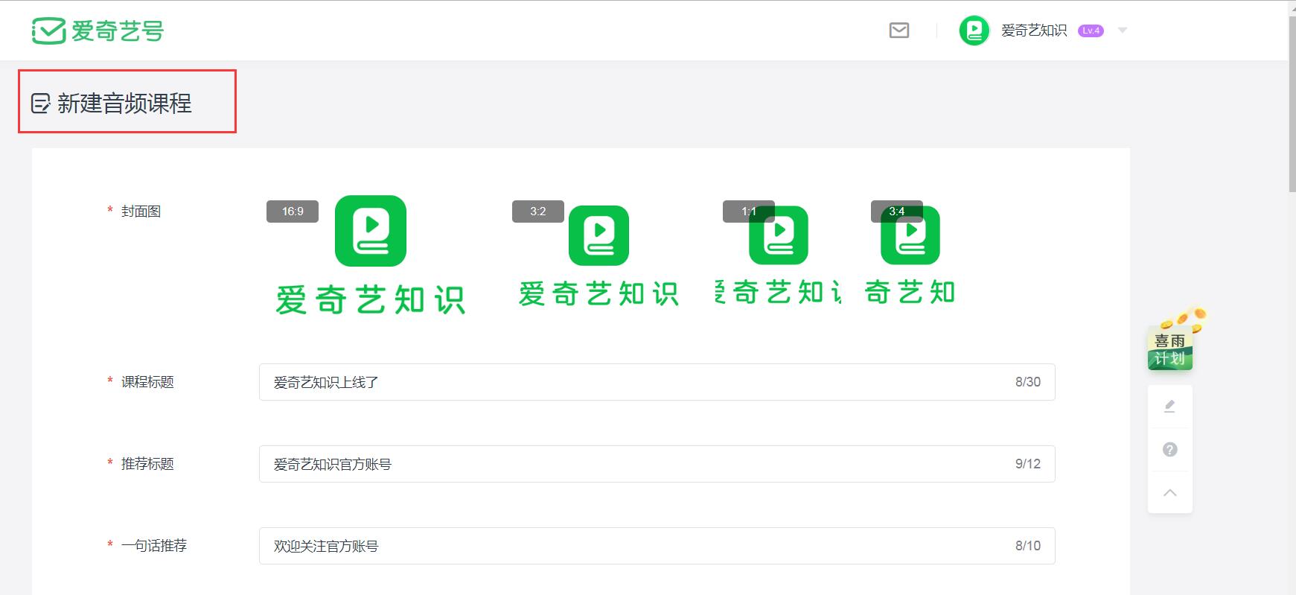Click the 爱奇艺号 logo in header
This screenshot has height=595, width=1296.
(98, 31)
